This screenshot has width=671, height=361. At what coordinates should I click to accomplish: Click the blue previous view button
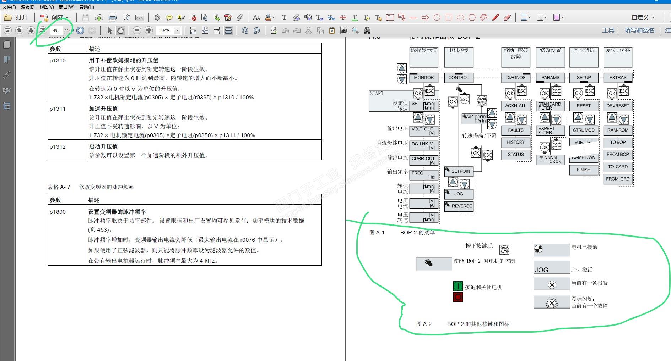80,30
